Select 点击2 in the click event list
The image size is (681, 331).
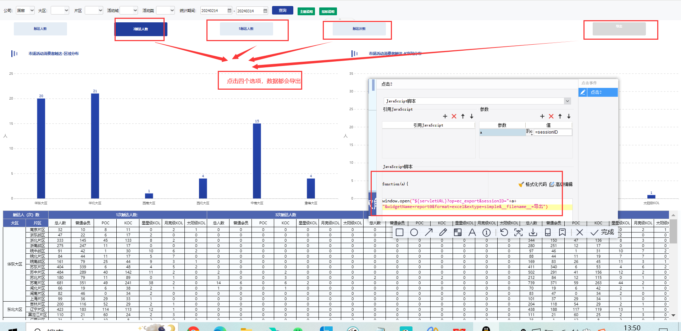click(602, 92)
